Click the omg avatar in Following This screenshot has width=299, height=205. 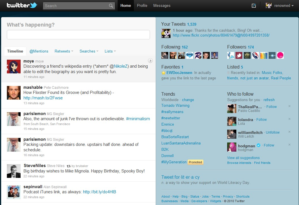(x=190, y=55)
